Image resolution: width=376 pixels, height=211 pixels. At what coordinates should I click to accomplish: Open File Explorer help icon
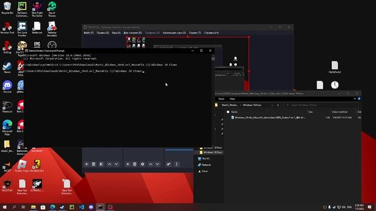(359, 98)
